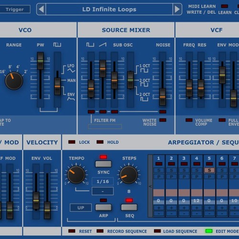Go to previous preset with left arrow
The height and width of the screenshot is (239, 239).
[41, 9]
